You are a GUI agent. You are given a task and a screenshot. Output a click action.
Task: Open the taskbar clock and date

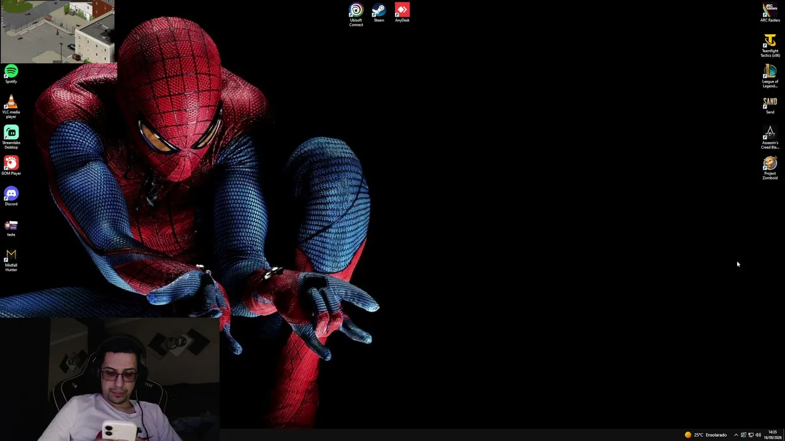tap(773, 435)
